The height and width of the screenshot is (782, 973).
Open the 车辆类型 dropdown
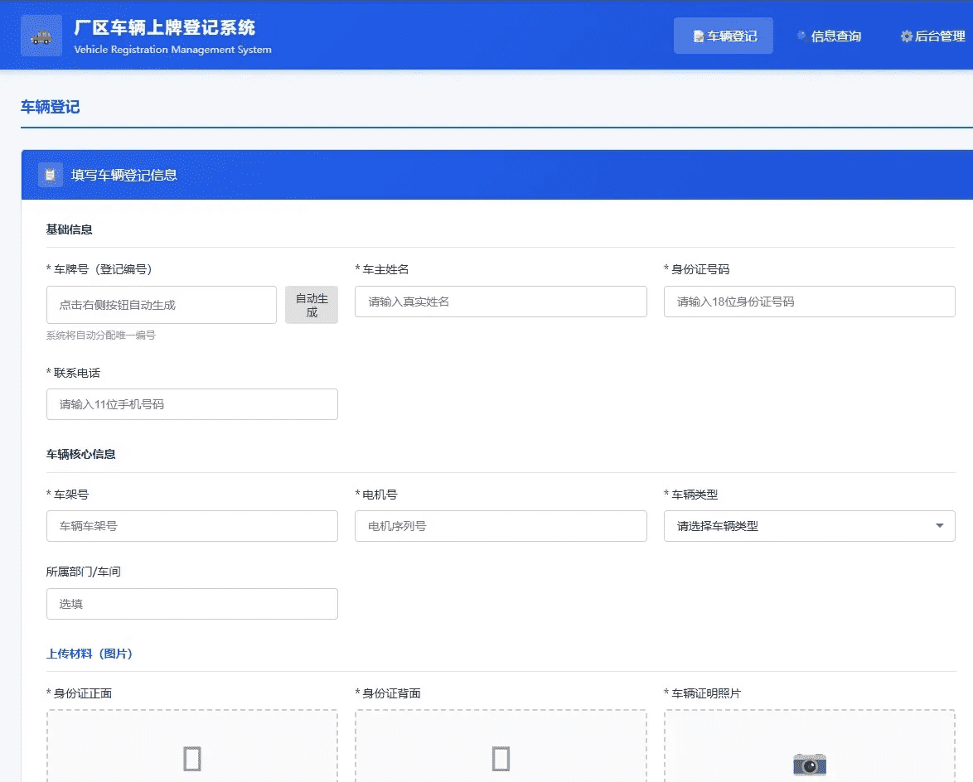809,526
